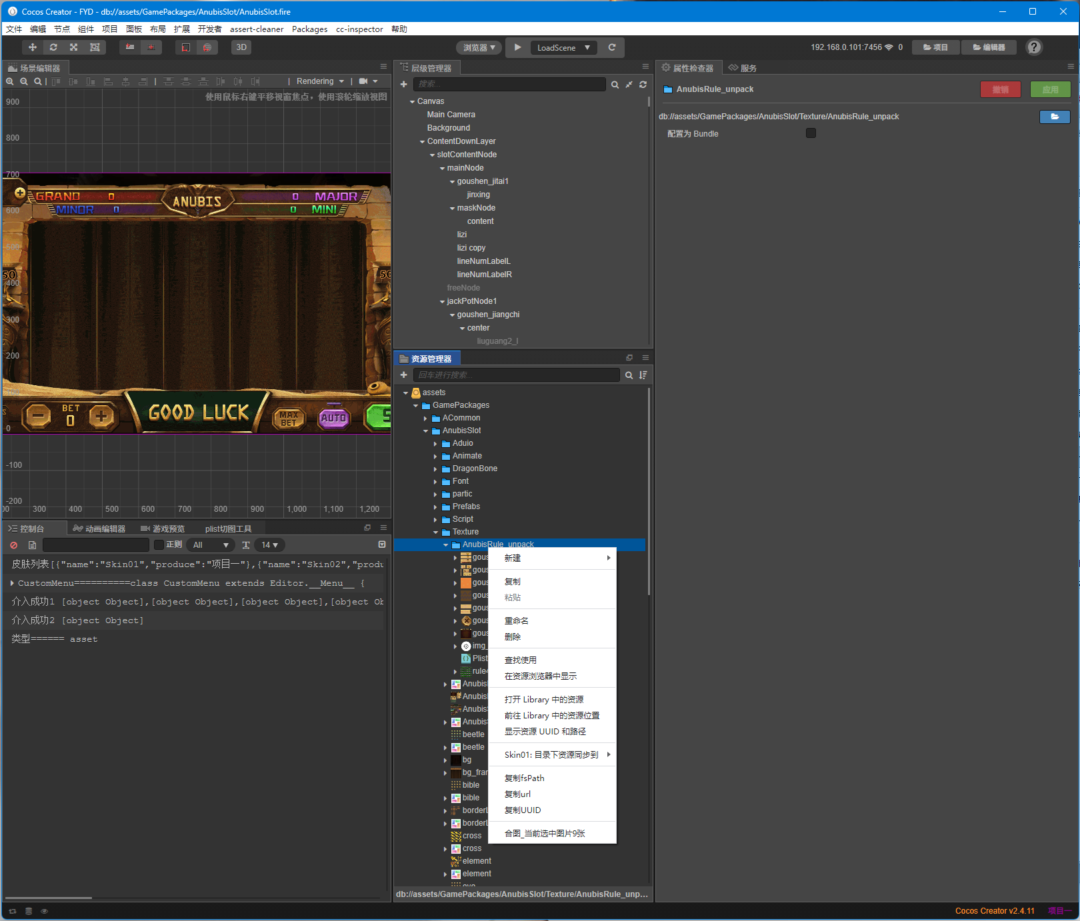Image resolution: width=1080 pixels, height=921 pixels.
Task: Open the LoadScene dropdown
Action: [563, 47]
